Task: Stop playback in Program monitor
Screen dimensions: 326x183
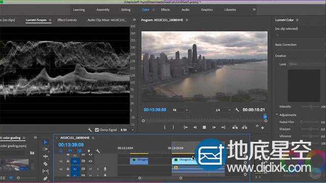Action: (204, 128)
